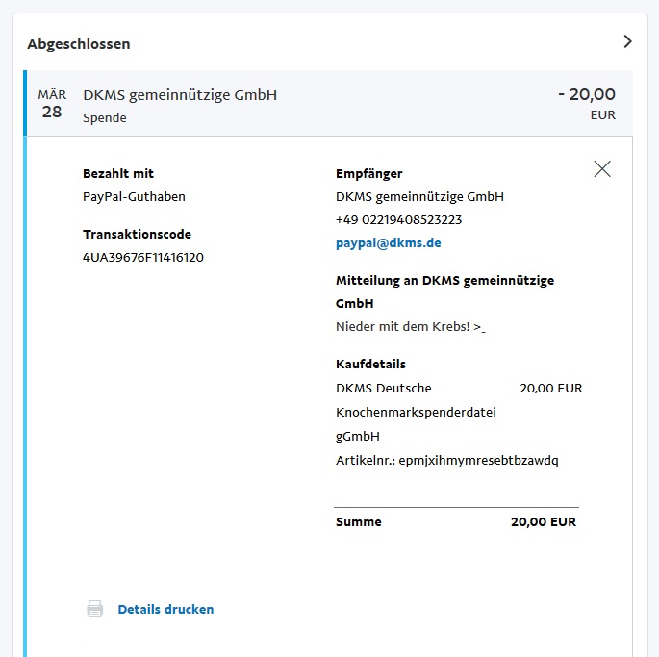Expand the Abgeschlossen section chevron arrow

pos(627,41)
